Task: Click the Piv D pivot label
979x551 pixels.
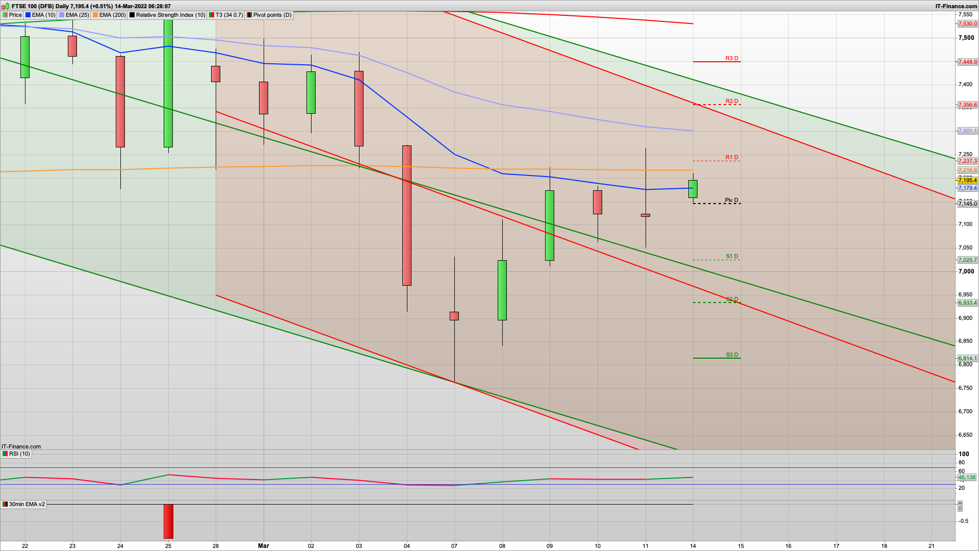Action: pos(732,200)
